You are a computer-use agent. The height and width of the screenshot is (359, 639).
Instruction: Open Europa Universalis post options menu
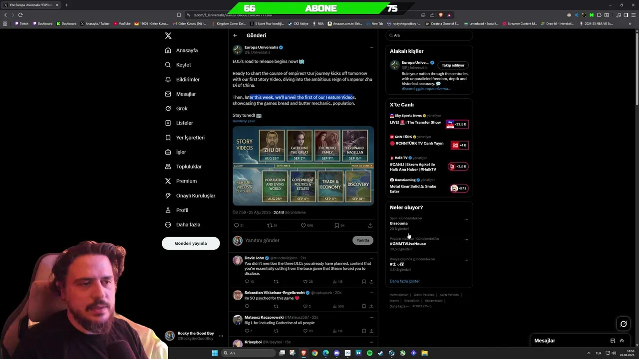click(371, 47)
